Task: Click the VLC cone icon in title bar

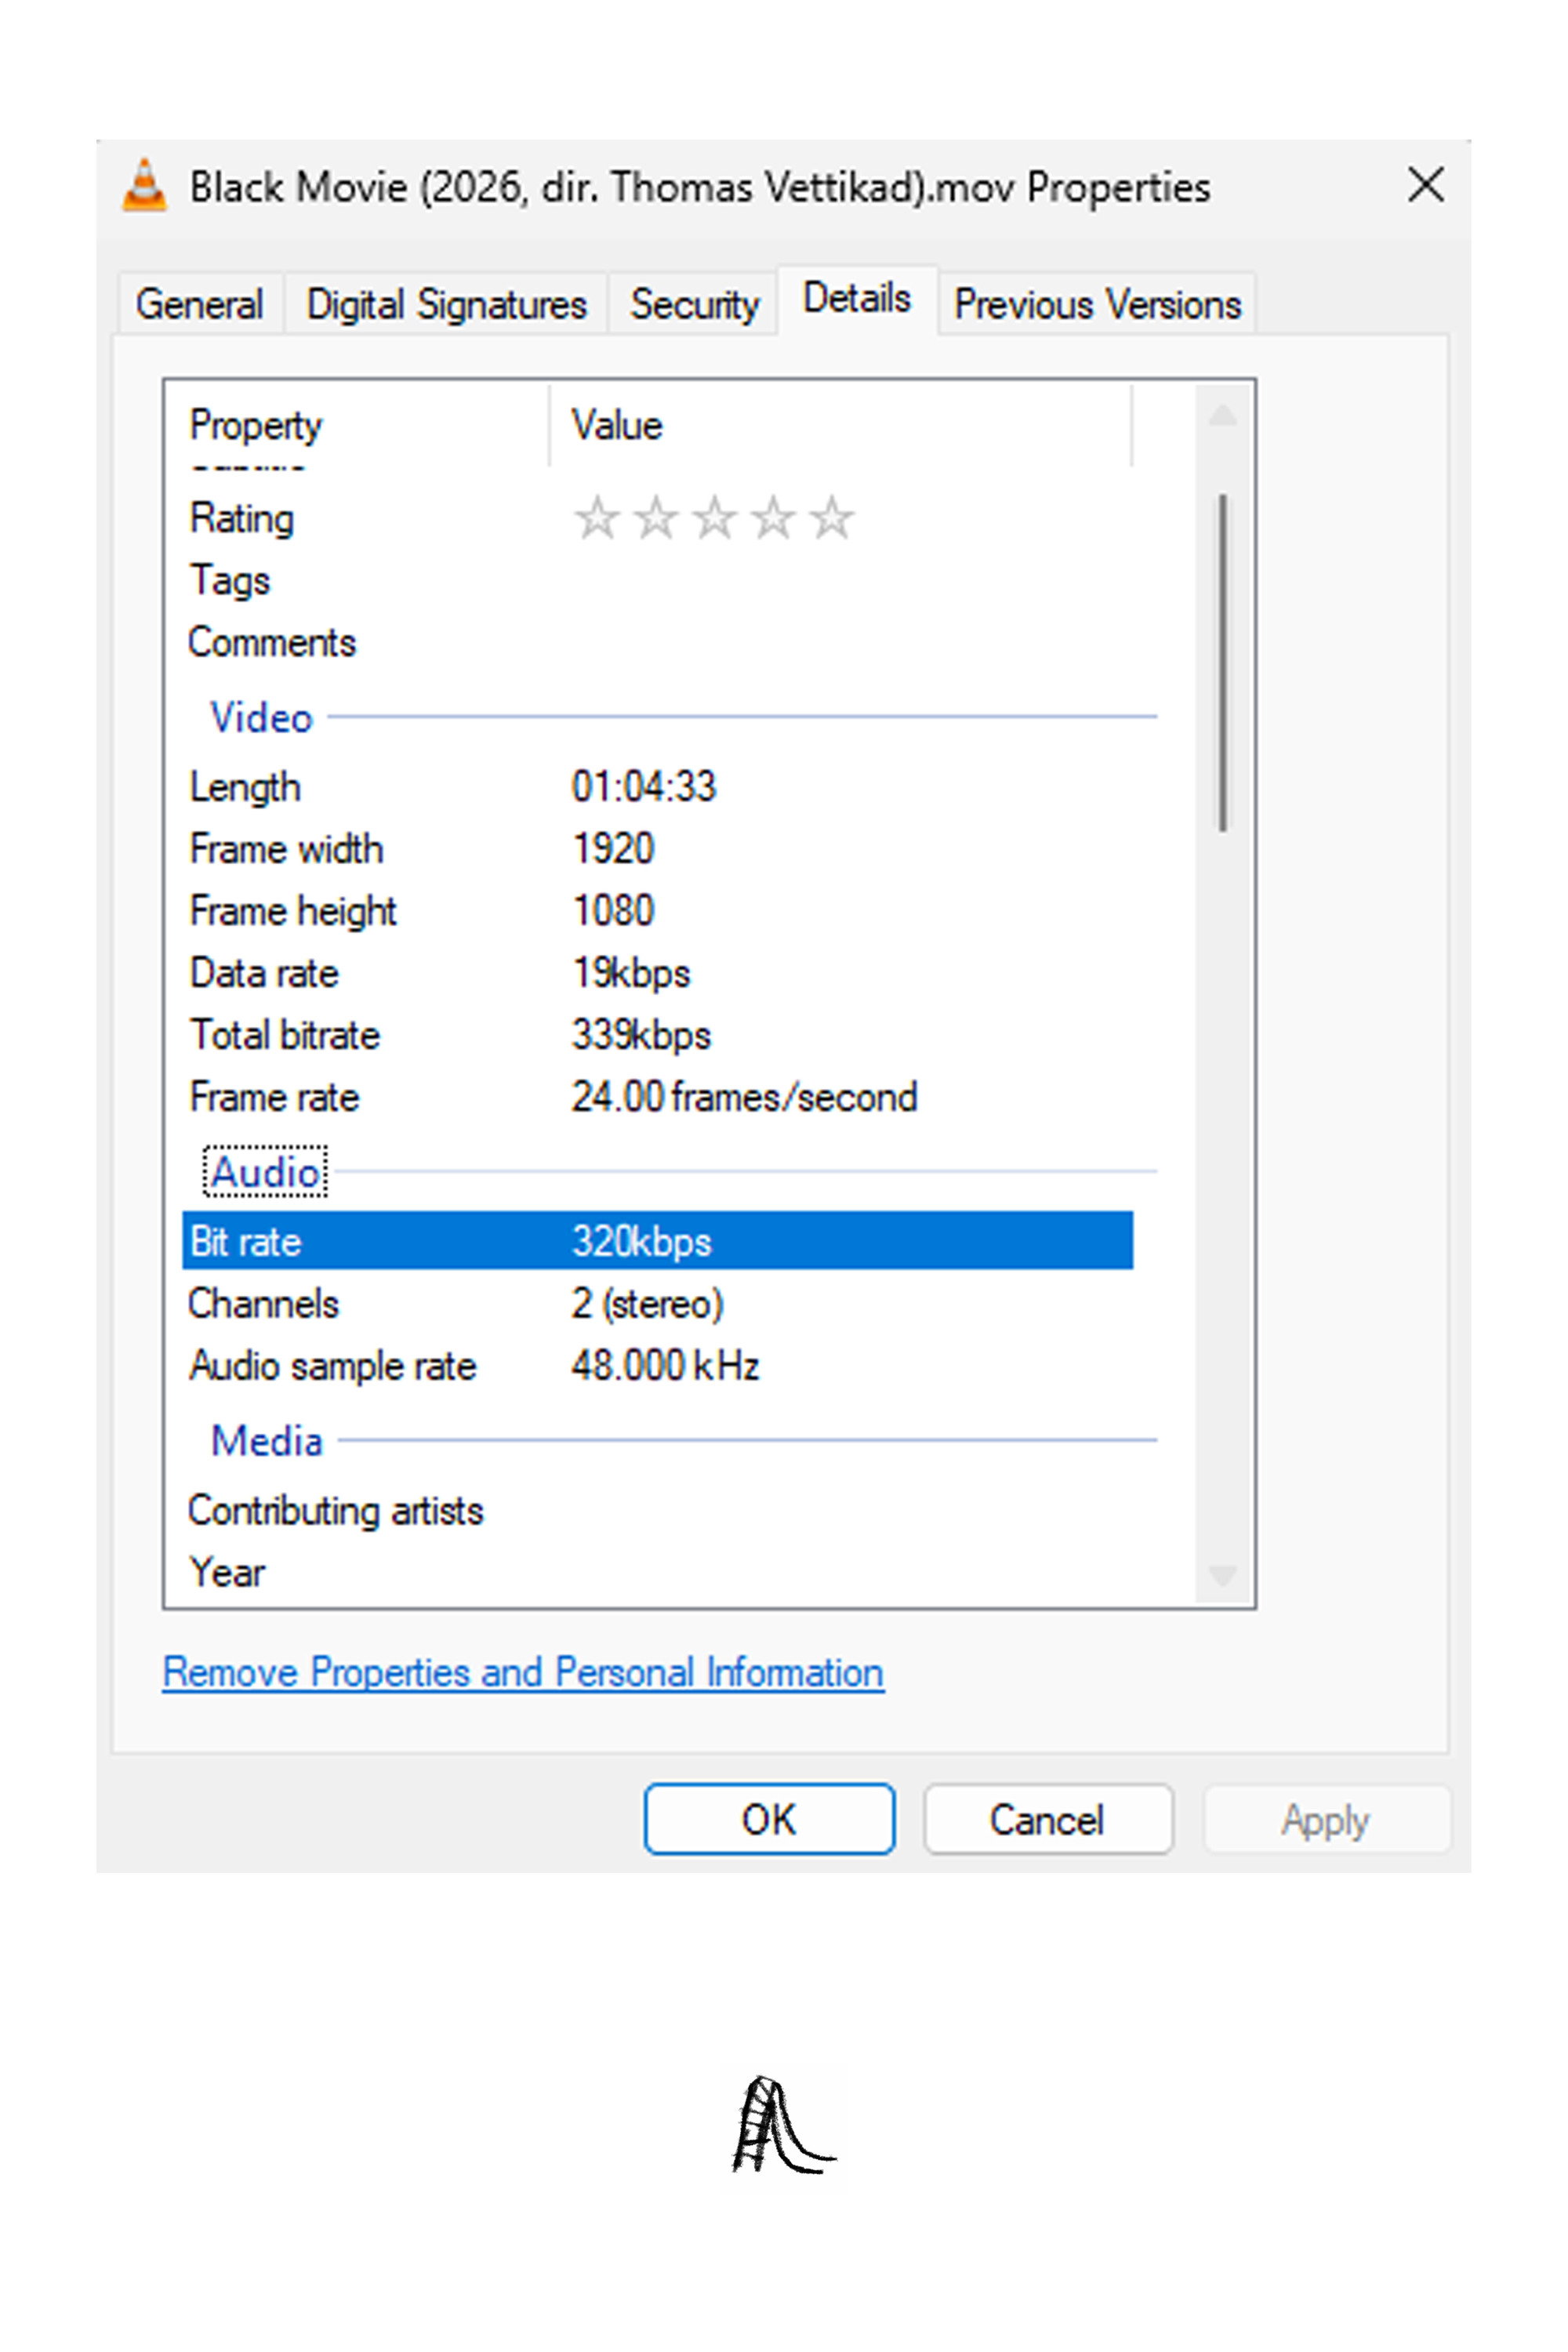Action: pos(144,186)
